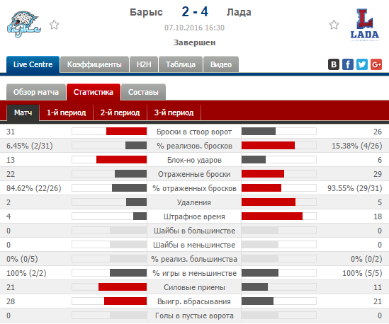
Task: Click the Lada team logo
Action: tap(365, 25)
